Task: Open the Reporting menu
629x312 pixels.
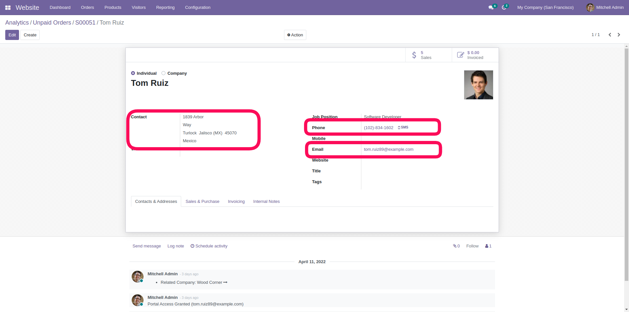Action: coord(165,8)
